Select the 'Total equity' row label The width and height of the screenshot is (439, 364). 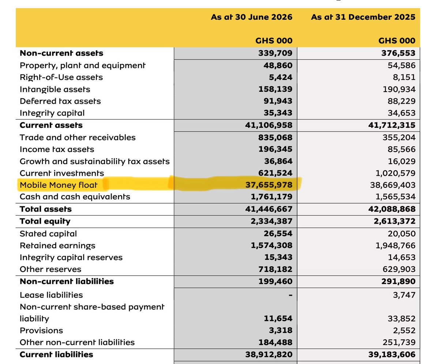pos(45,221)
